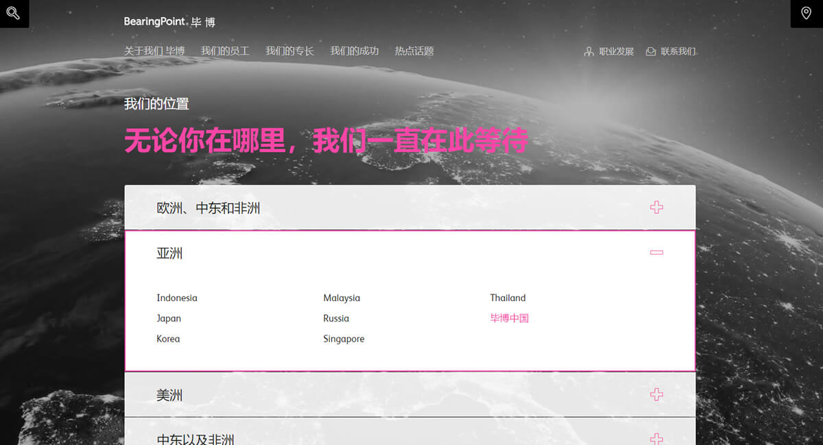Open 热点话题 navigation item

414,51
